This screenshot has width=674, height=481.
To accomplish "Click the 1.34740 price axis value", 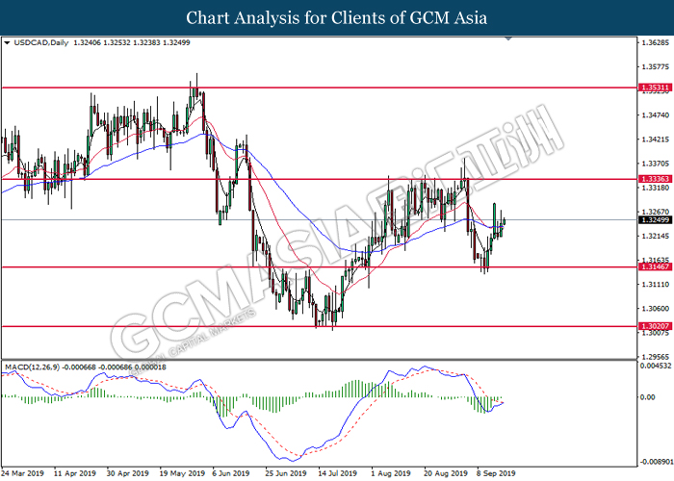I will tap(655, 115).
